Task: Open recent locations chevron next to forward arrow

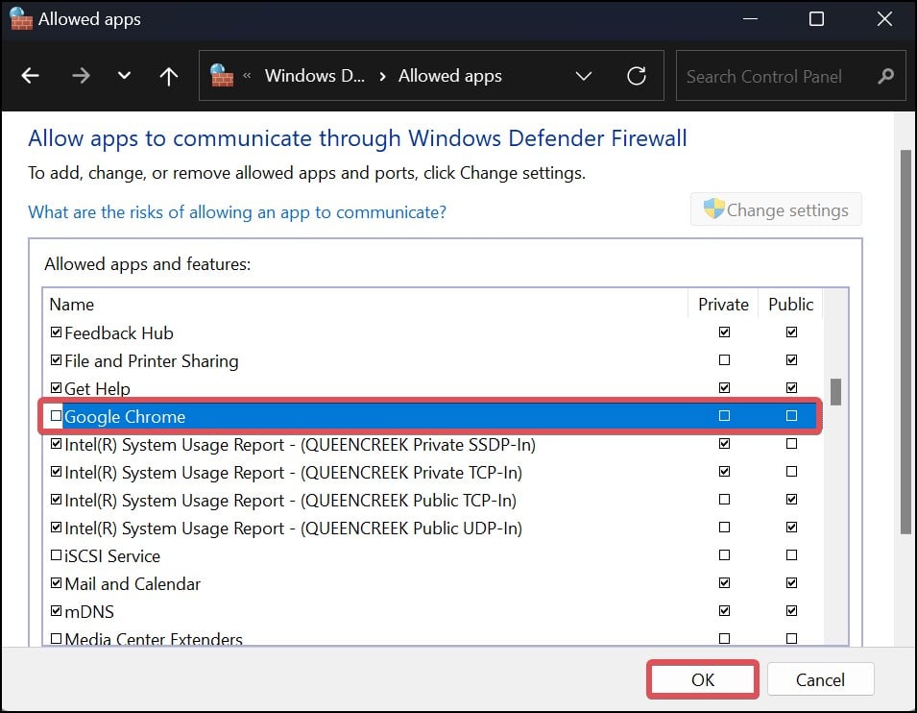Action: pyautogui.click(x=124, y=76)
